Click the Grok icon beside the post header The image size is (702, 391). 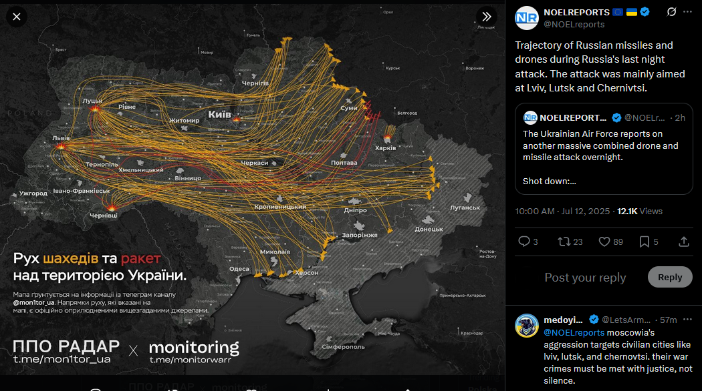click(x=671, y=12)
